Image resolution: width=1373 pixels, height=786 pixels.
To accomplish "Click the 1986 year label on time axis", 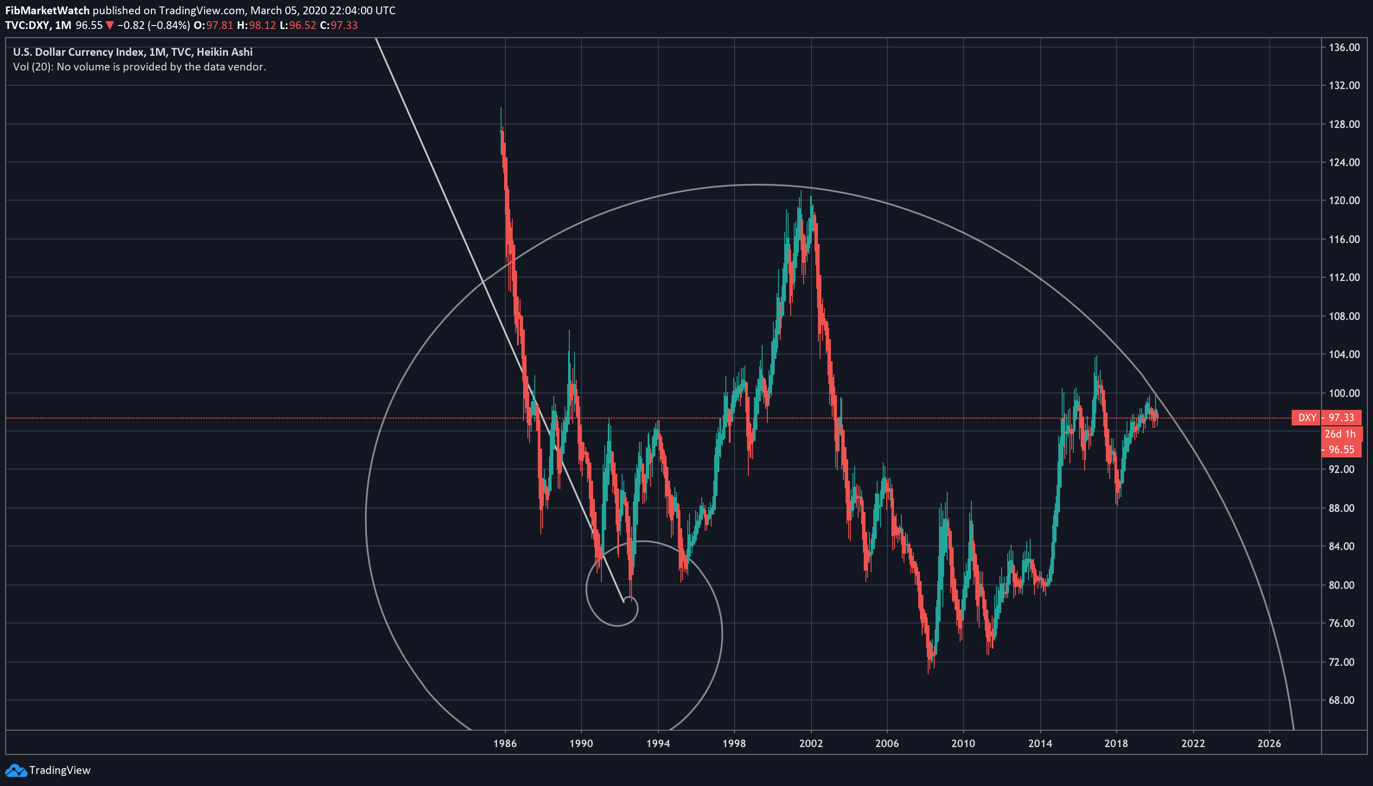I will click(505, 743).
